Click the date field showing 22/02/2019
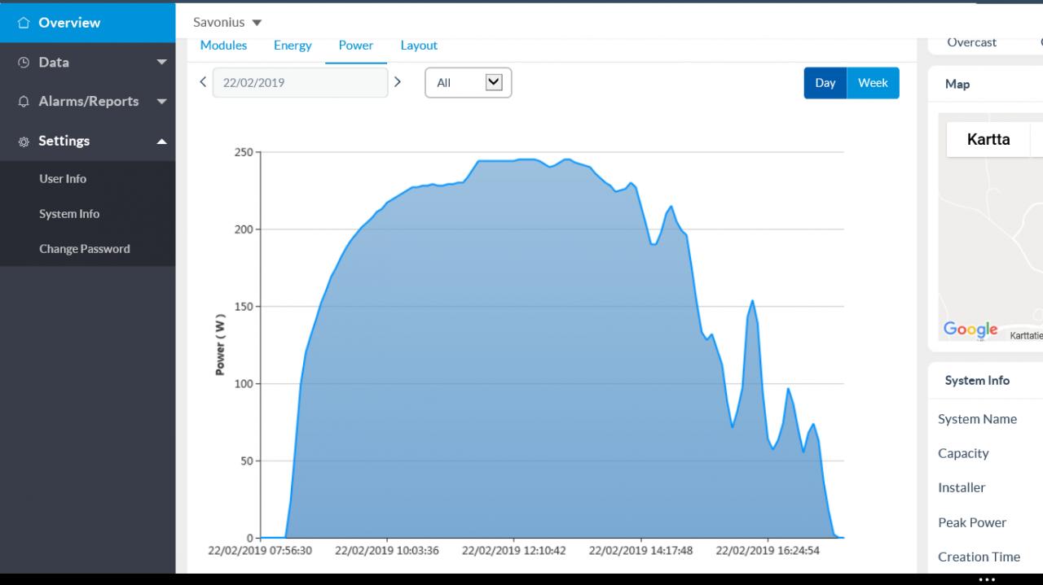1043x585 pixels. tap(300, 82)
